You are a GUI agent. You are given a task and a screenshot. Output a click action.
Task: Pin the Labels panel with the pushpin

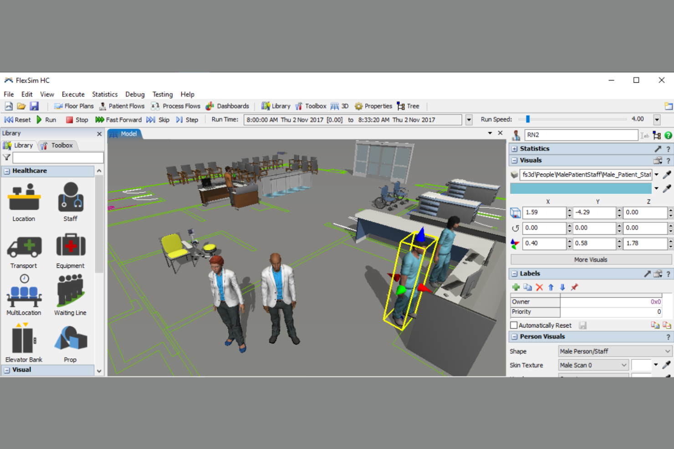pos(575,287)
